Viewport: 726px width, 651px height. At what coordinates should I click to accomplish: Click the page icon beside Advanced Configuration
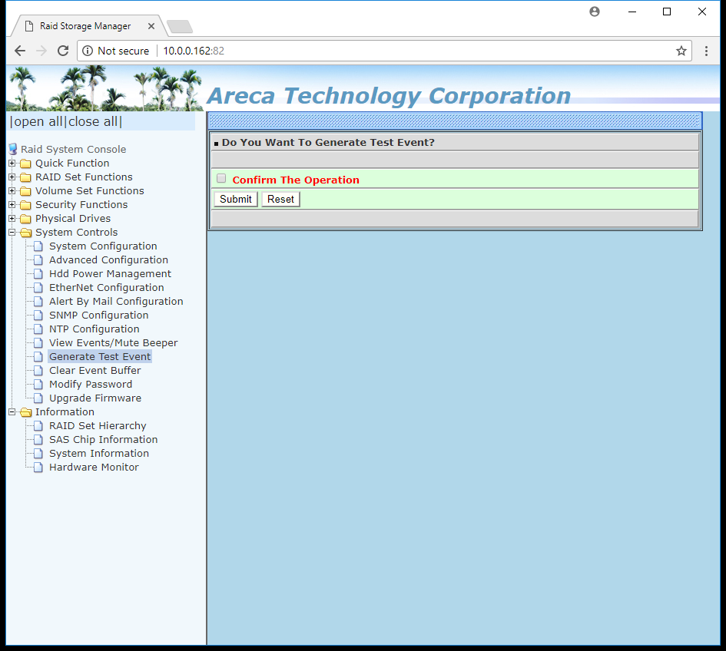click(38, 260)
